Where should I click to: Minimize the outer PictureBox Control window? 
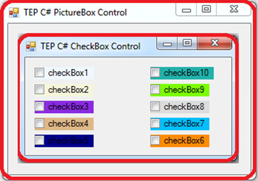(186, 9)
